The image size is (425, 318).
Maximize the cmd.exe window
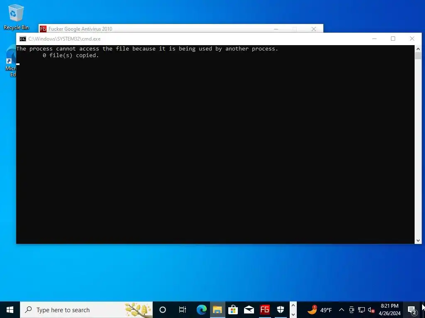point(393,39)
